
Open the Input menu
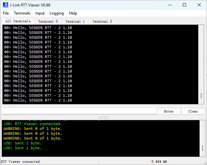[40, 13]
